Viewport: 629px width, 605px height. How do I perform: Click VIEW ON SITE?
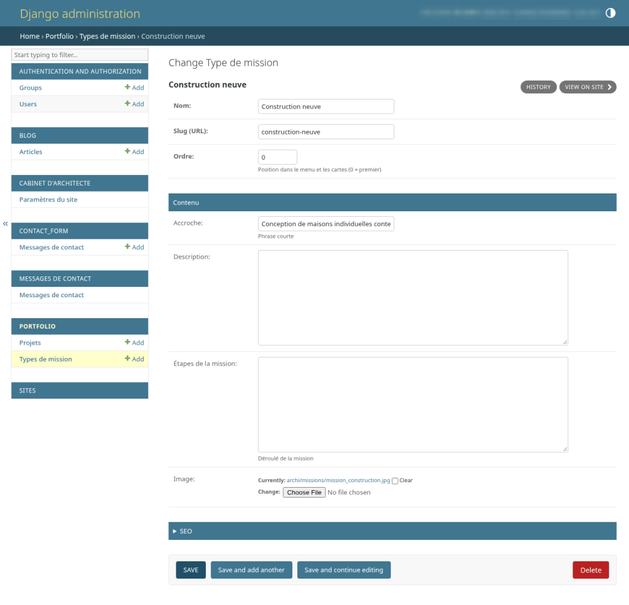point(588,87)
